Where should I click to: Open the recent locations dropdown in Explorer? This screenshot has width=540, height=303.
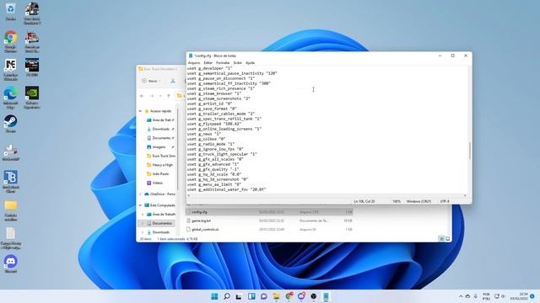160,96
